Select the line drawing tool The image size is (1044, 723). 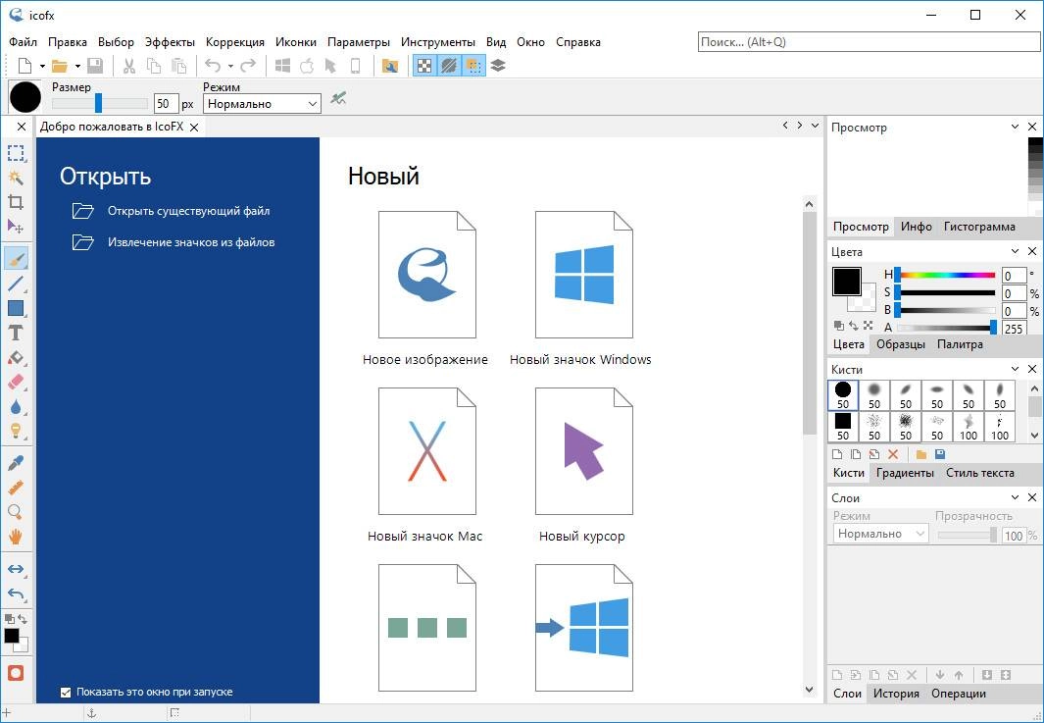point(16,284)
